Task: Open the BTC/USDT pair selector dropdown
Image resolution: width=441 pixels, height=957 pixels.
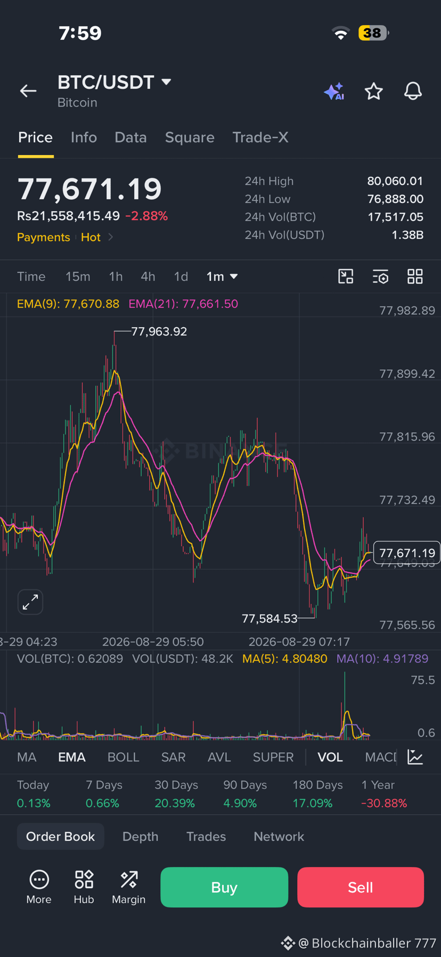Action: [114, 82]
